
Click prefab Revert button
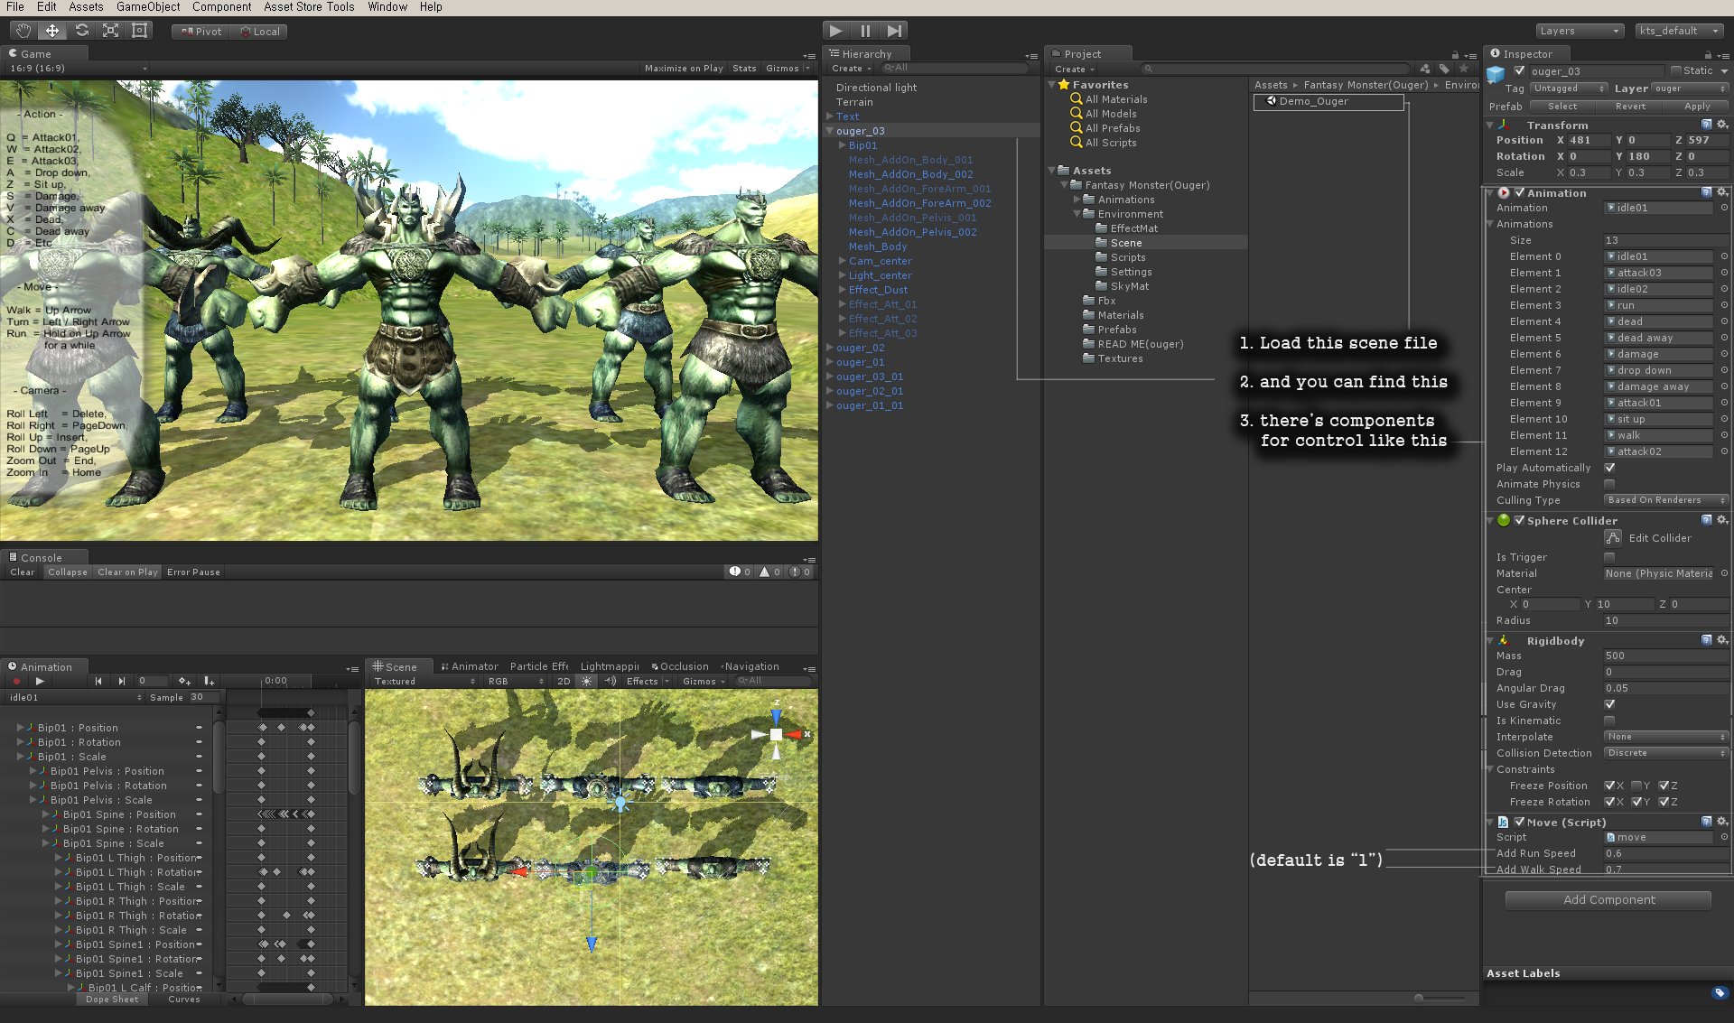click(x=1630, y=107)
